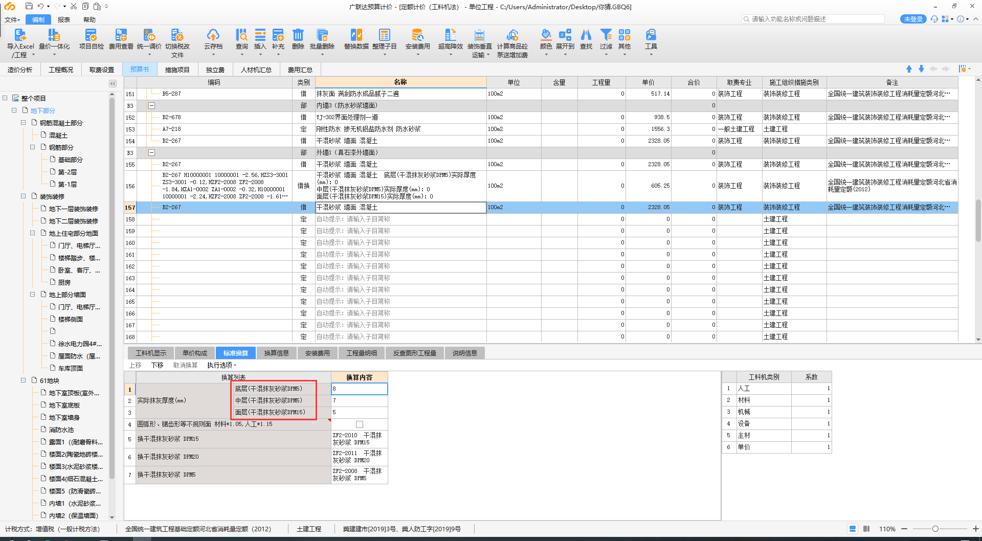Click the 超高降效 toolbar icon
This screenshot has width=982, height=541.
pyautogui.click(x=451, y=35)
